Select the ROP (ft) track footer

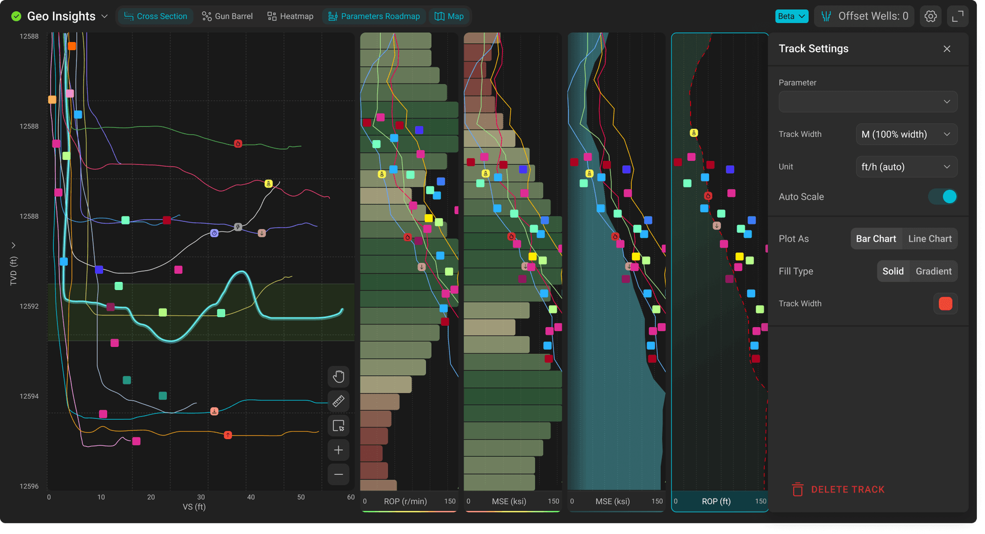[720, 502]
